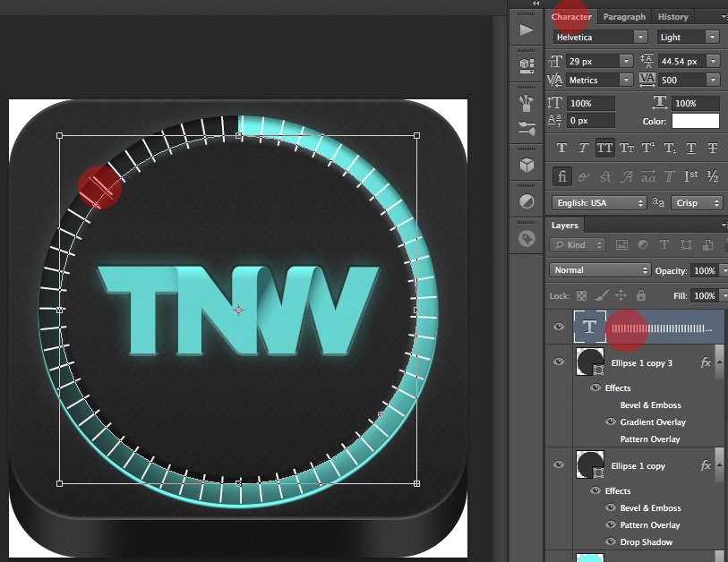
Task: Toggle OpenType discretionary ligatures st button
Action: [x=605, y=176]
